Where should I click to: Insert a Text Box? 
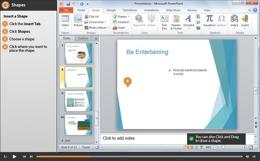(x=164, y=22)
